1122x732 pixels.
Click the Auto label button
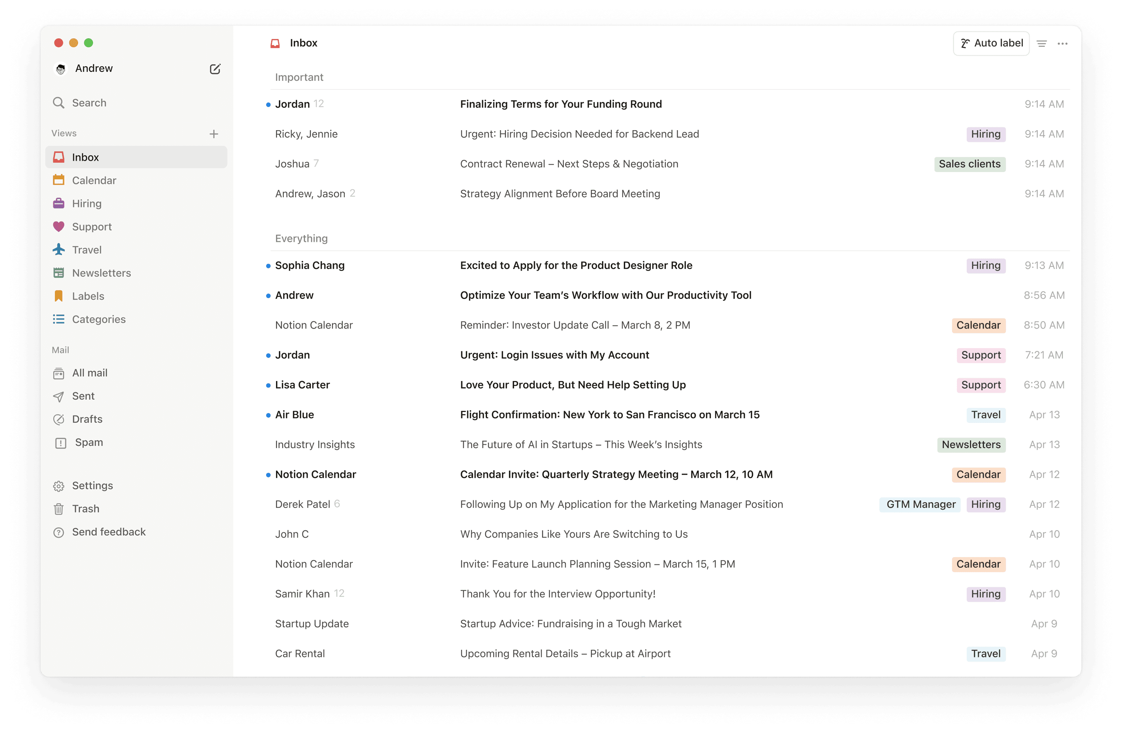point(991,43)
